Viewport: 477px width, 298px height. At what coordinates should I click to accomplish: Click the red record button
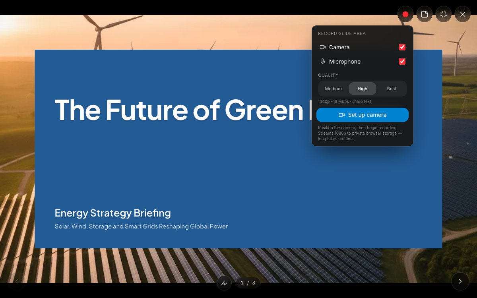(405, 14)
